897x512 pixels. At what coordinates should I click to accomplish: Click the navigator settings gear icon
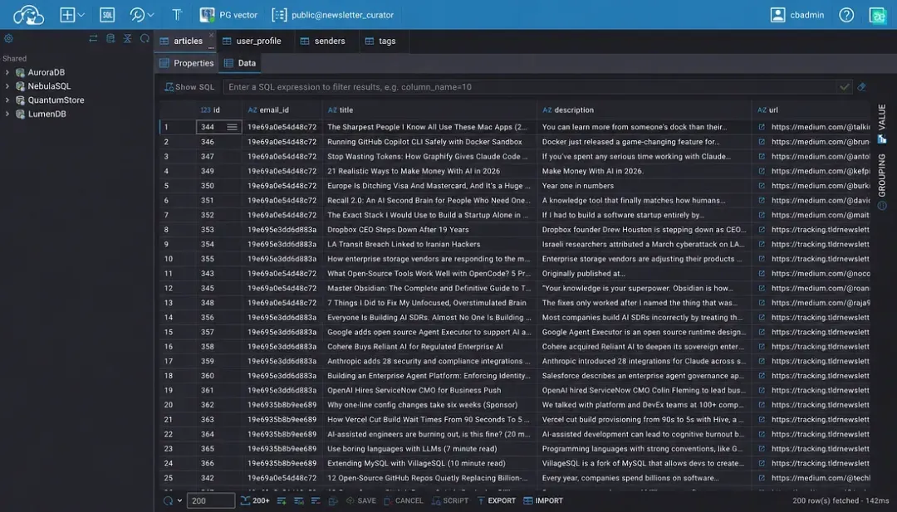8,39
